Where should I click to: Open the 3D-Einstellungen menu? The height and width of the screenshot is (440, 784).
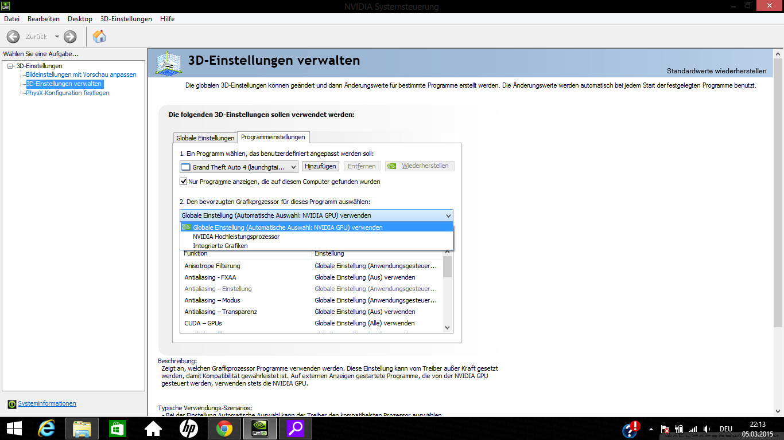pyautogui.click(x=126, y=19)
